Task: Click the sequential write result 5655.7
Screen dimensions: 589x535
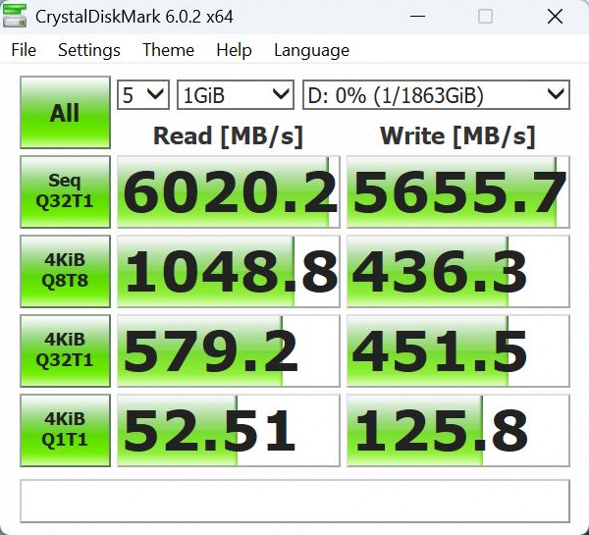Action: (x=458, y=192)
